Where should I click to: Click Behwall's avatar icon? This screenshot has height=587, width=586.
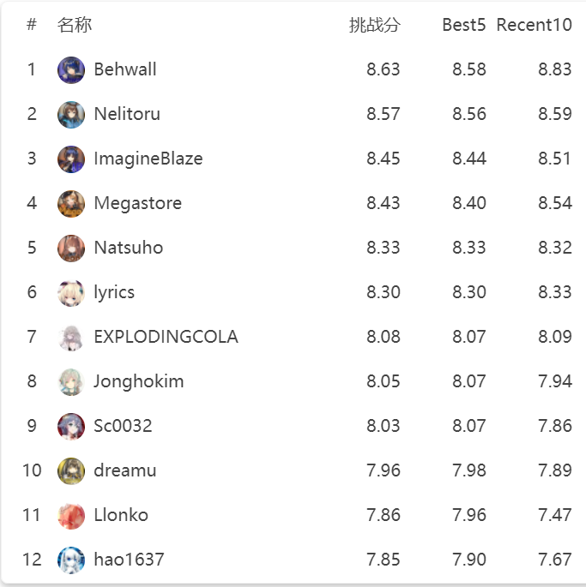coord(71,70)
